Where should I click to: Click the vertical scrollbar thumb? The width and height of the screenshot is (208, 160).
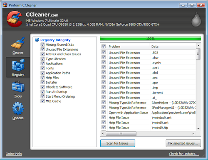(198, 54)
